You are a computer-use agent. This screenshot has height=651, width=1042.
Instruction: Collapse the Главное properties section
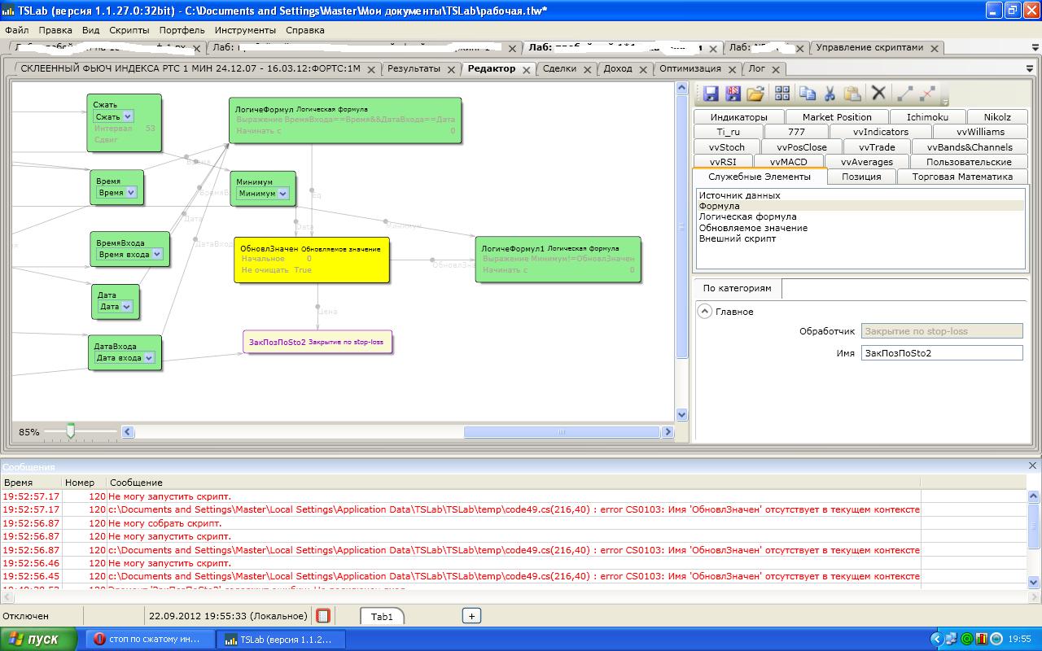point(705,312)
